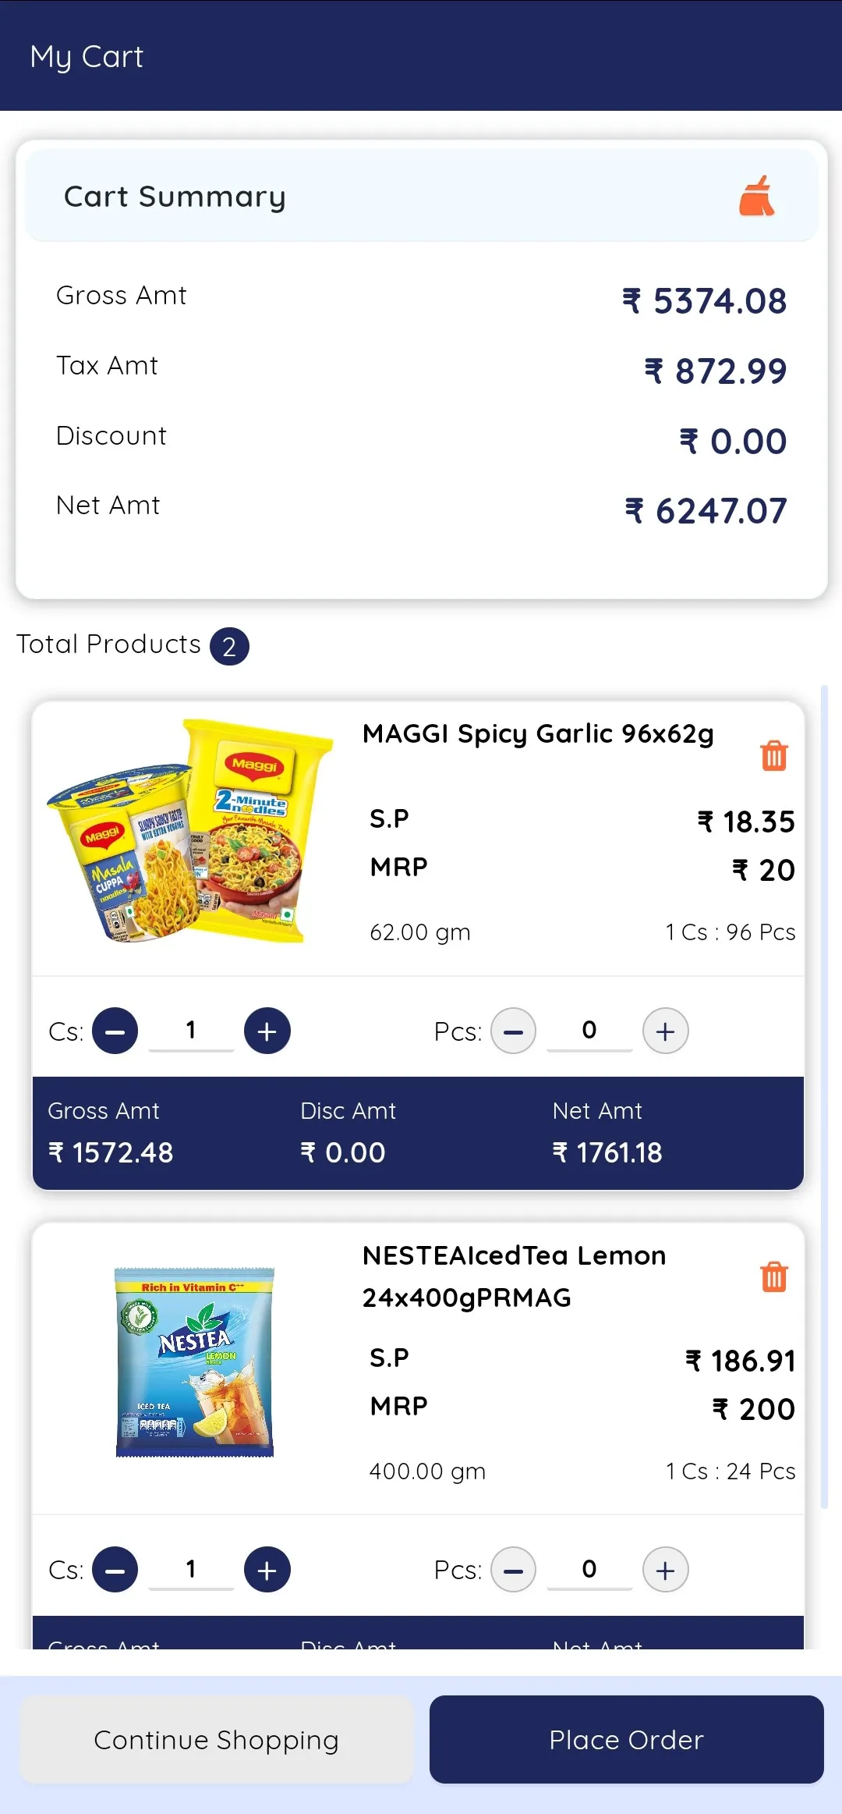Decrease NESTEA pieces with minus icon
The width and height of the screenshot is (842, 1814).
coord(514,1569)
